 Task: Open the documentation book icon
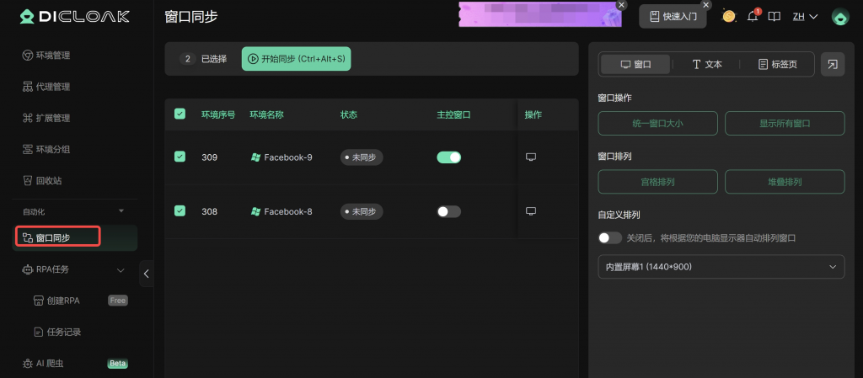pos(775,16)
